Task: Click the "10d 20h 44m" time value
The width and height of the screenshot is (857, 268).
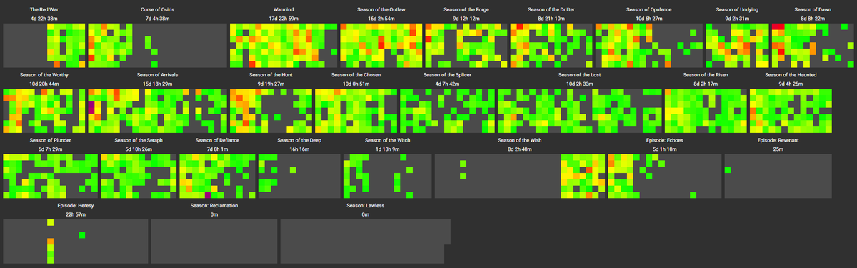Action: [44, 84]
